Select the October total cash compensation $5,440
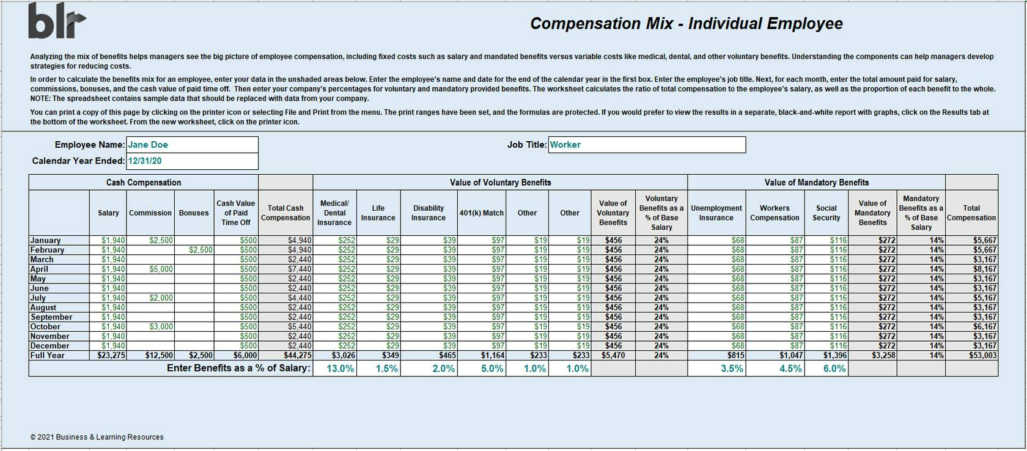This screenshot has height=451, width=1027. (x=285, y=326)
